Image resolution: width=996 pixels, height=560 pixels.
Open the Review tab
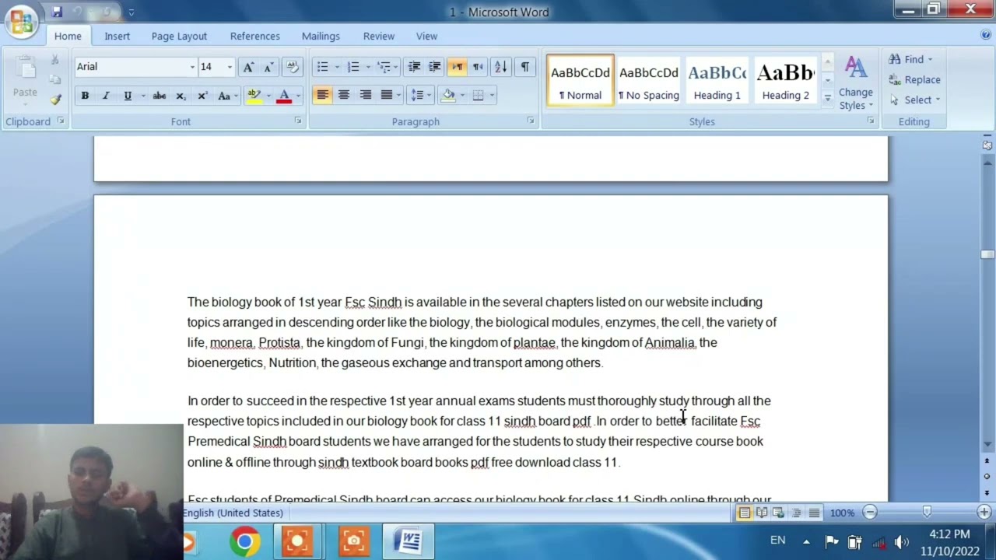coord(379,36)
